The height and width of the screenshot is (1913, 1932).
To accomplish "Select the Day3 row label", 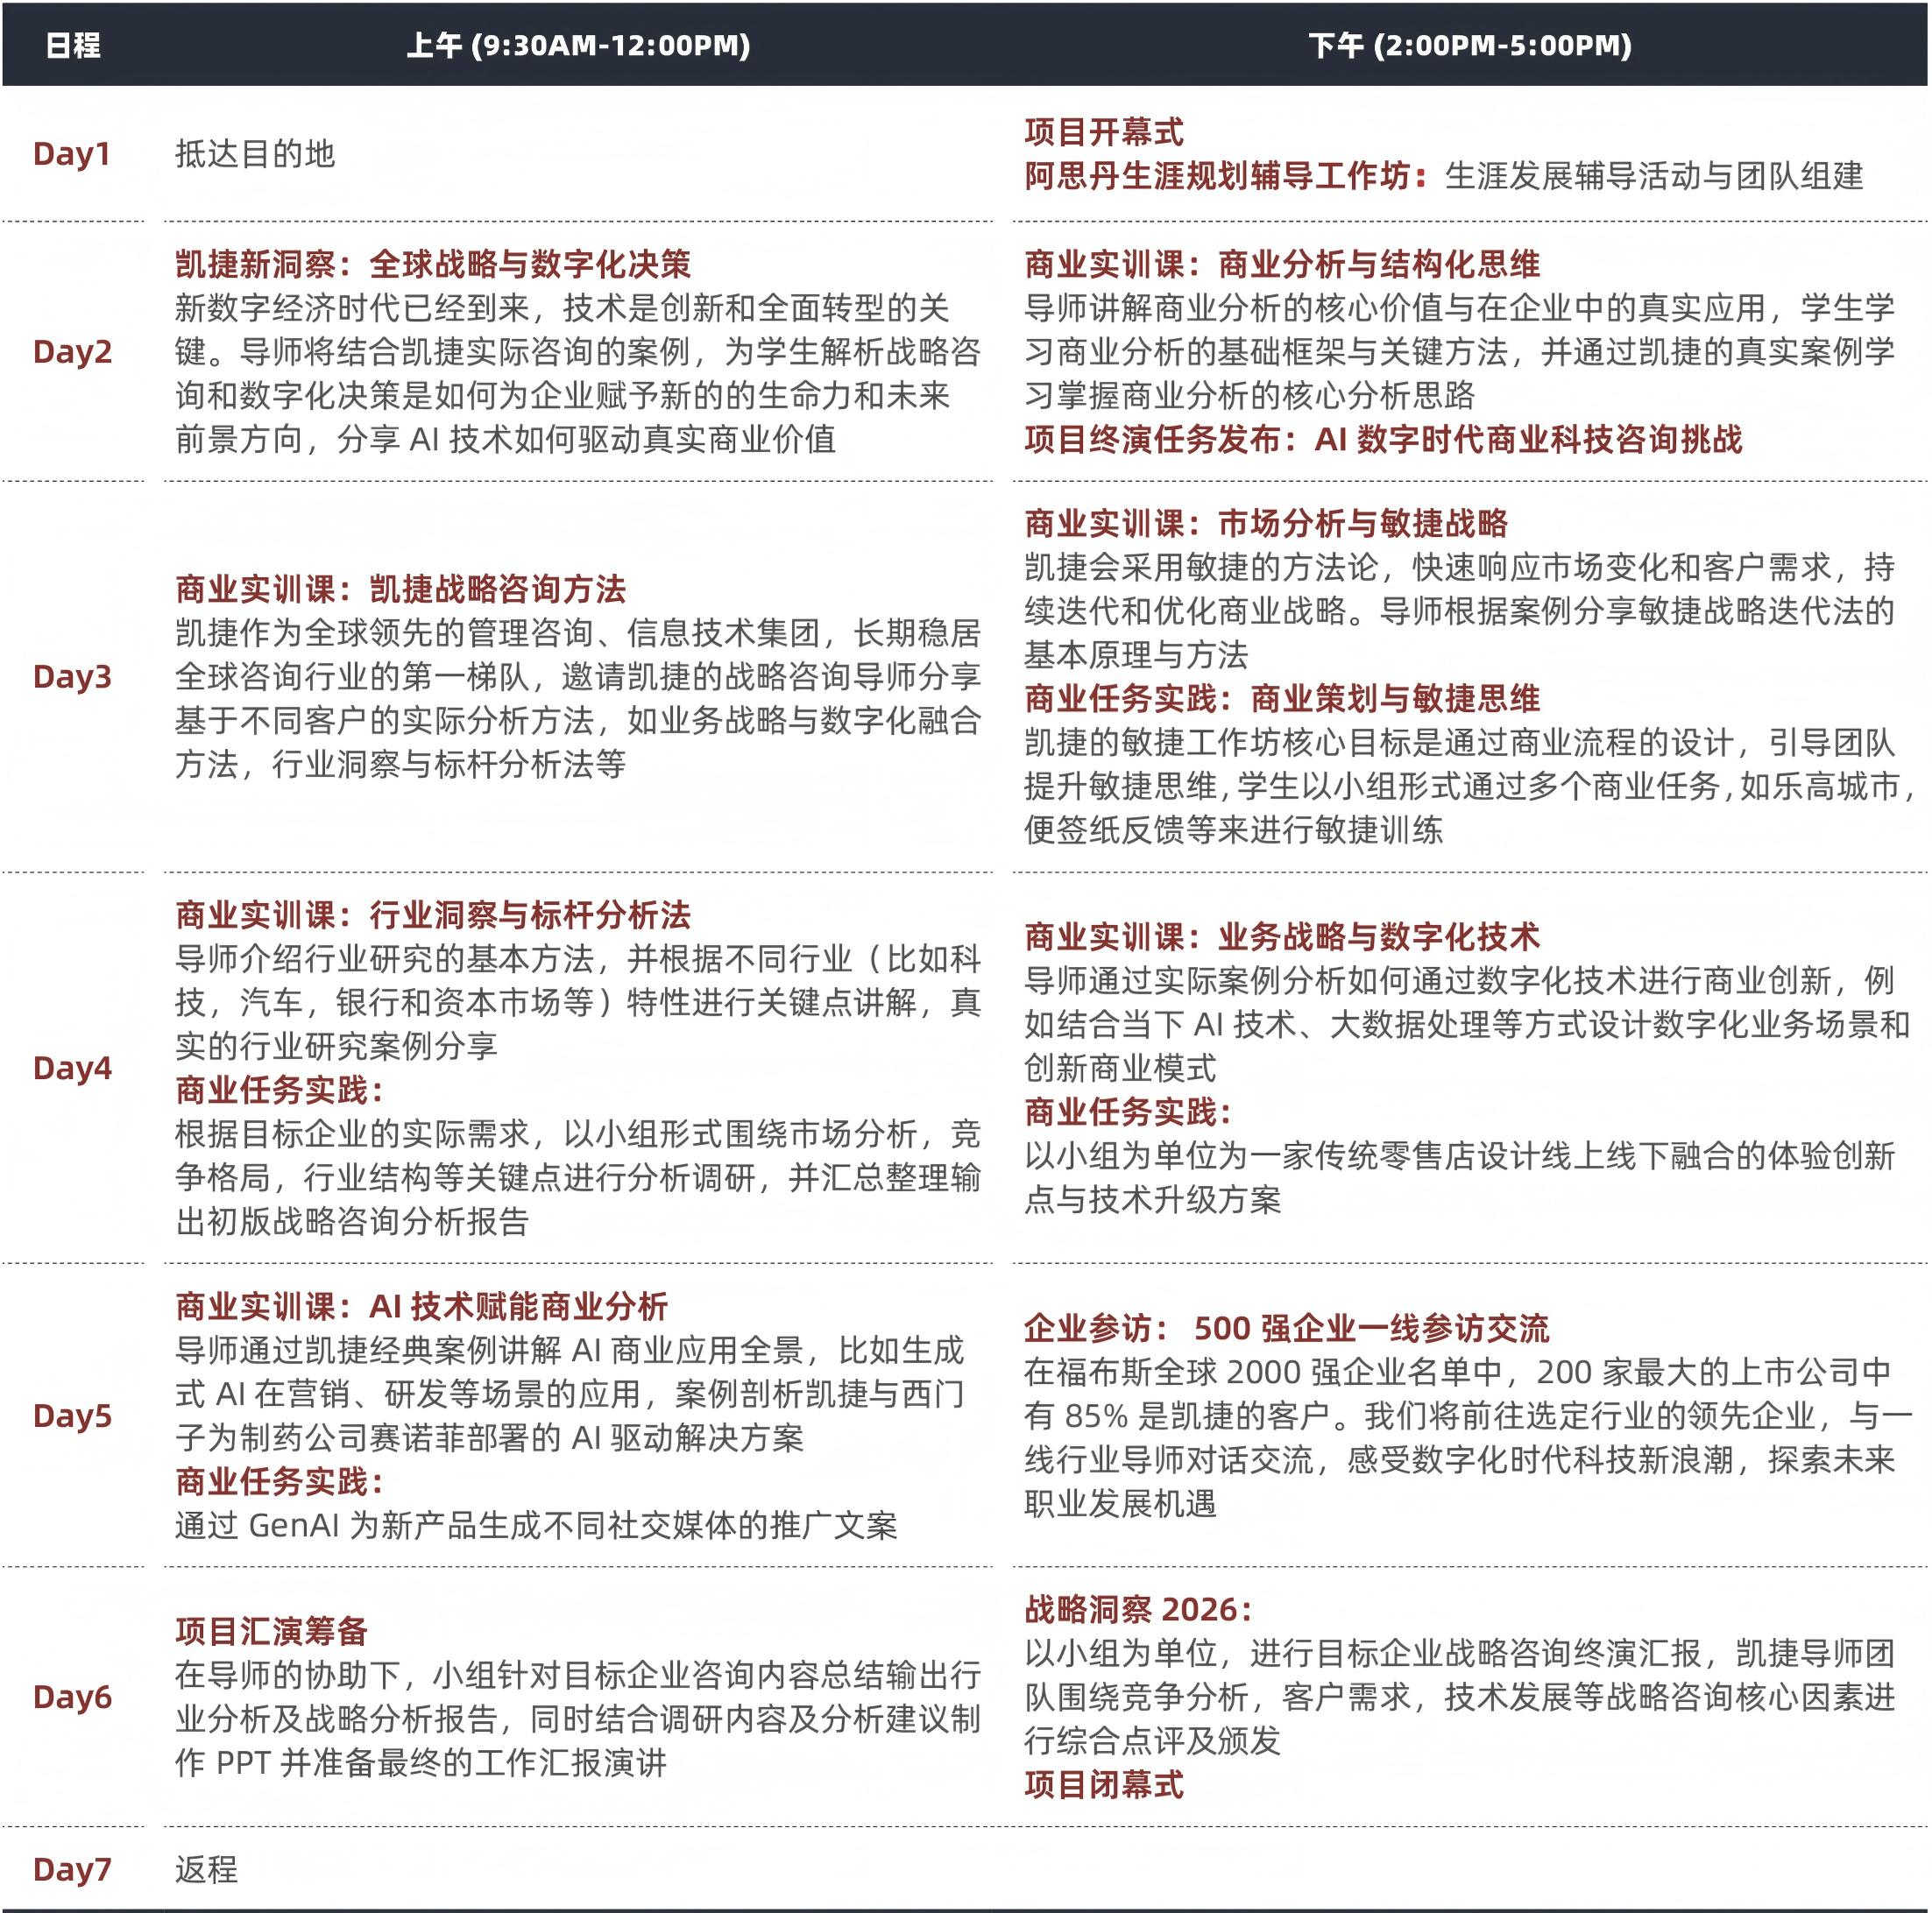I will click(x=72, y=677).
